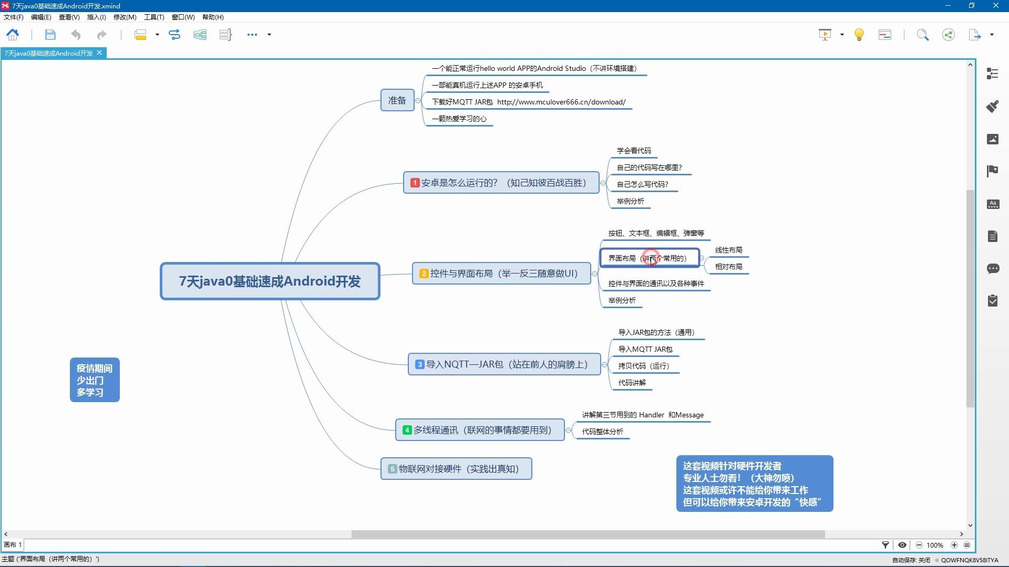Click zoom out minus button near 100%

919,545
